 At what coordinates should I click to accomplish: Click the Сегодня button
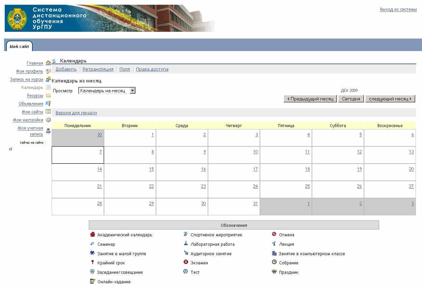coord(351,99)
